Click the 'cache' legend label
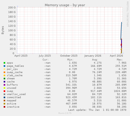Viewport: 130px width, 116px height. point(11,82)
